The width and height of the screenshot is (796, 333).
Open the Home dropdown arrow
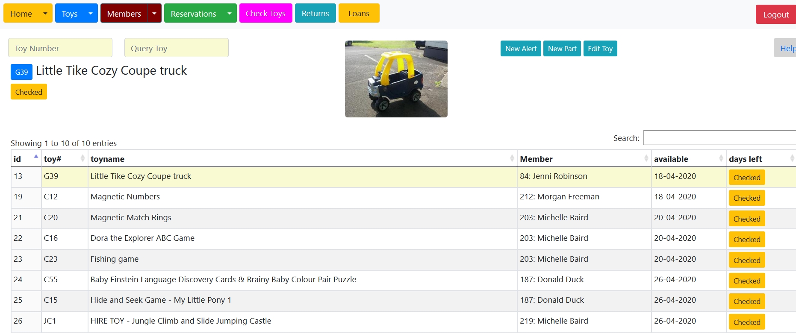pyautogui.click(x=45, y=13)
